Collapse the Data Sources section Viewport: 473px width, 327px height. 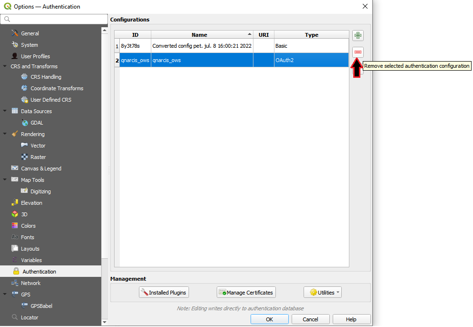(x=5, y=111)
